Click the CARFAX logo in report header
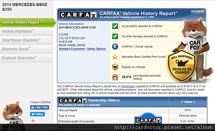 click(x=78, y=15)
